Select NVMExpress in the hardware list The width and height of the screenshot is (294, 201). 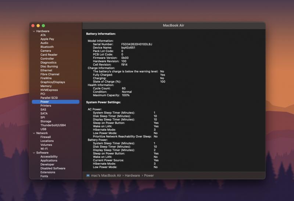pyautogui.click(x=49, y=90)
